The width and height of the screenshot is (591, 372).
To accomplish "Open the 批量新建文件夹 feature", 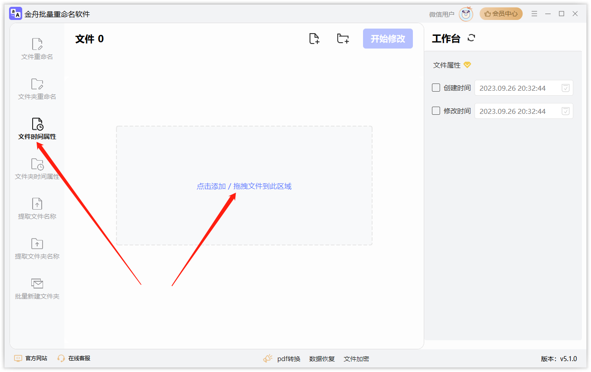I will [37, 288].
